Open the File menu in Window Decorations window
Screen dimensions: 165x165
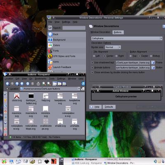(50, 22)
